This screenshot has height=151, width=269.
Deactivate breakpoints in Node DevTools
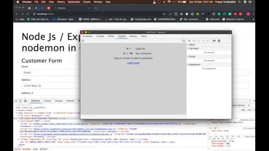point(214,41)
